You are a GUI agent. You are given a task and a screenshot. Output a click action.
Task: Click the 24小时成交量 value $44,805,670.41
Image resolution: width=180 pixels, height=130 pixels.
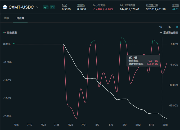129,9
